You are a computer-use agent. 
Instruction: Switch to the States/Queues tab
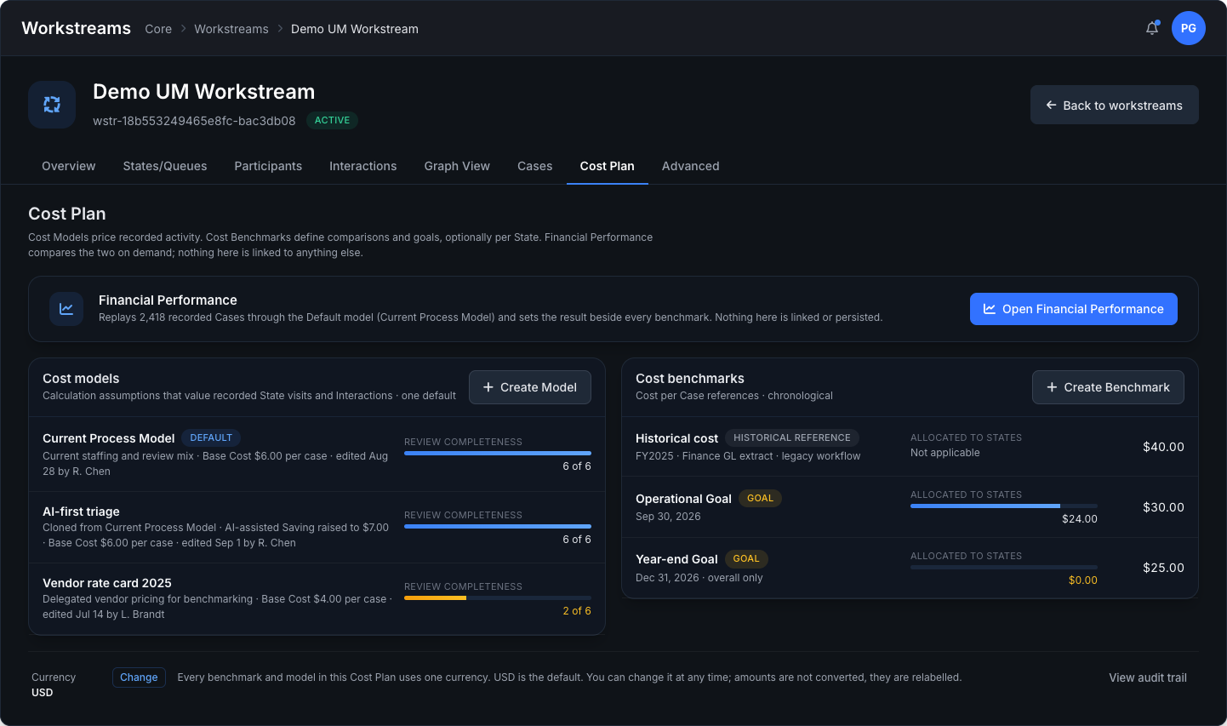[165, 166]
